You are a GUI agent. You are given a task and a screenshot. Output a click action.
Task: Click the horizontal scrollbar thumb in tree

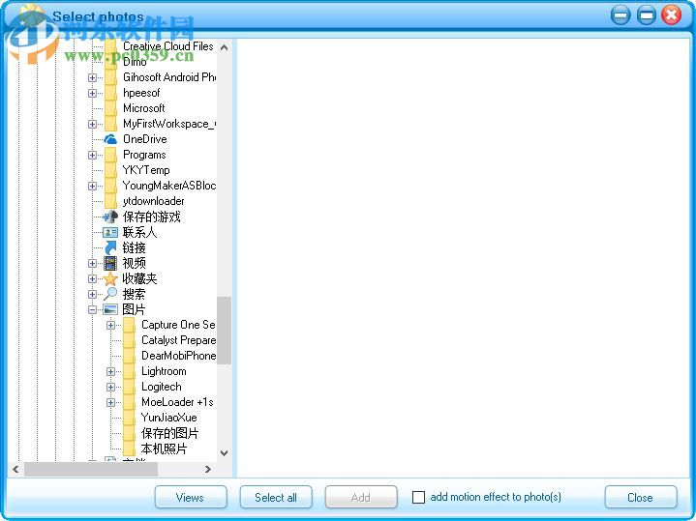point(91,469)
